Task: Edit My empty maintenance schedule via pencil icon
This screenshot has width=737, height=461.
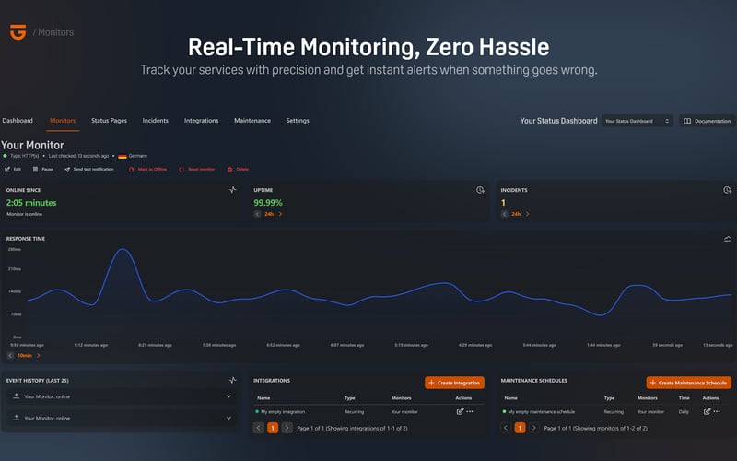Action: (x=707, y=411)
